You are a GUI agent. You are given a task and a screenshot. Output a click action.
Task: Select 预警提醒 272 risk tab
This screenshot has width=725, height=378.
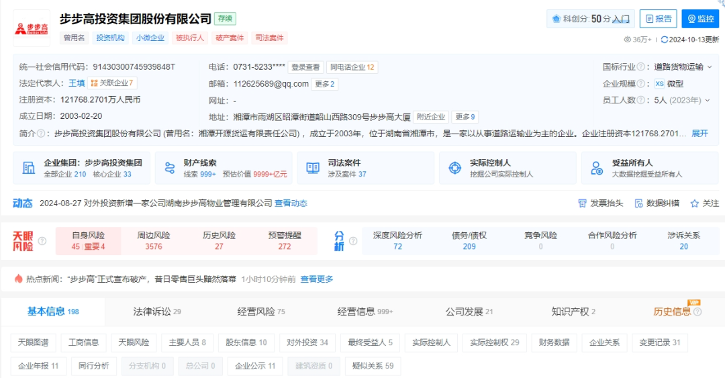(x=285, y=240)
